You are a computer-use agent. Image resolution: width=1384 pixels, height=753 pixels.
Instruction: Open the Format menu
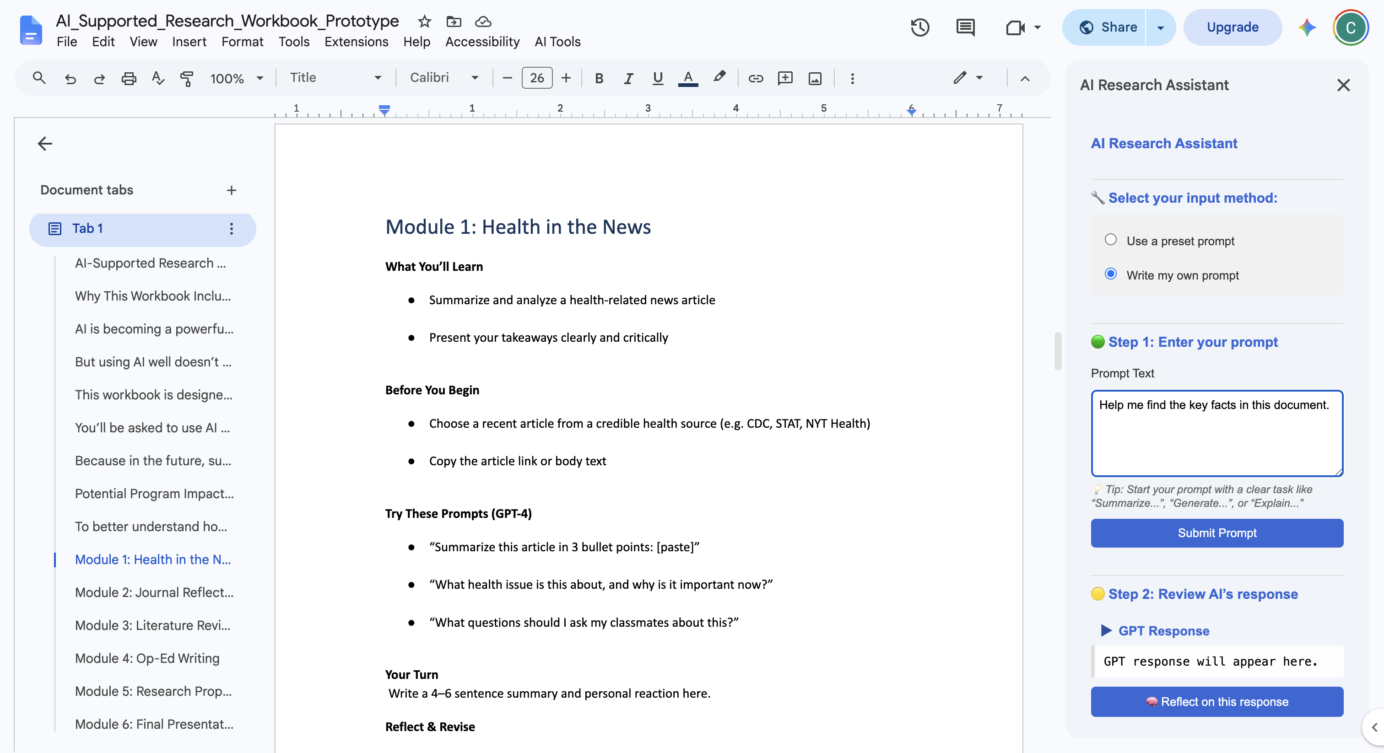click(x=242, y=41)
